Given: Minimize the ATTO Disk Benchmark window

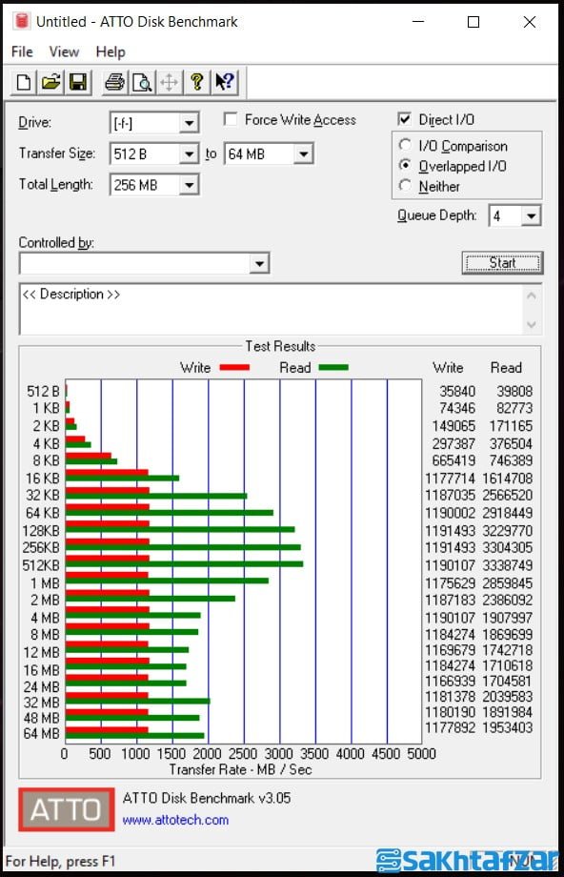Looking at the screenshot, I should [418, 22].
